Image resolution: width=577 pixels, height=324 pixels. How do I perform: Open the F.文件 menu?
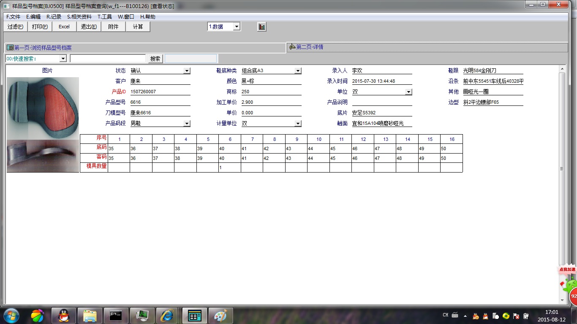(x=14, y=17)
